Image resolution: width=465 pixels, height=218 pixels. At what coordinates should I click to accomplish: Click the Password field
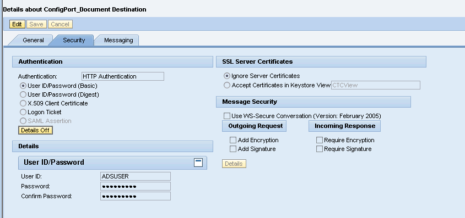[x=136, y=186]
